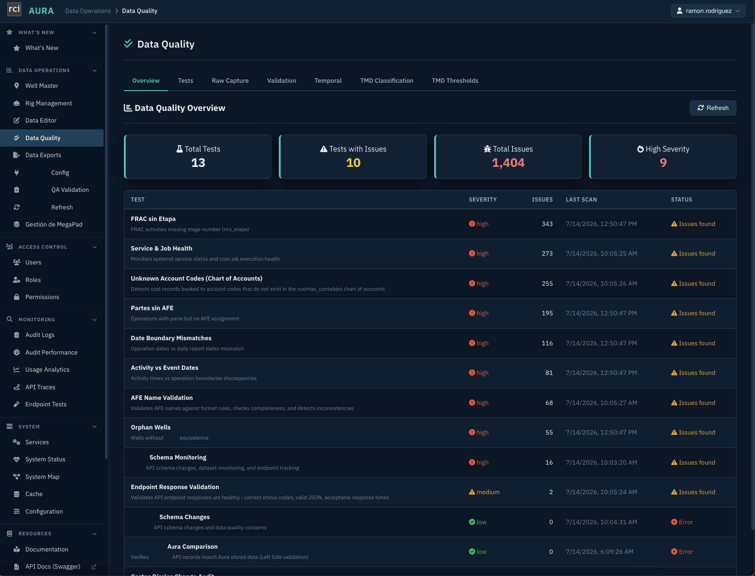
Task: Click the Unknown Account Codes test title
Action: (196, 278)
